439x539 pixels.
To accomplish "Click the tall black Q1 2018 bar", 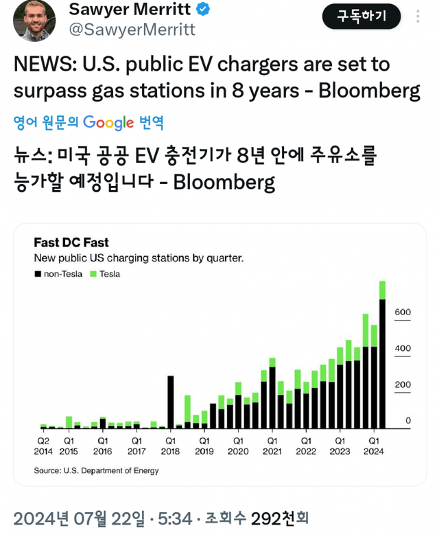I will [170, 402].
